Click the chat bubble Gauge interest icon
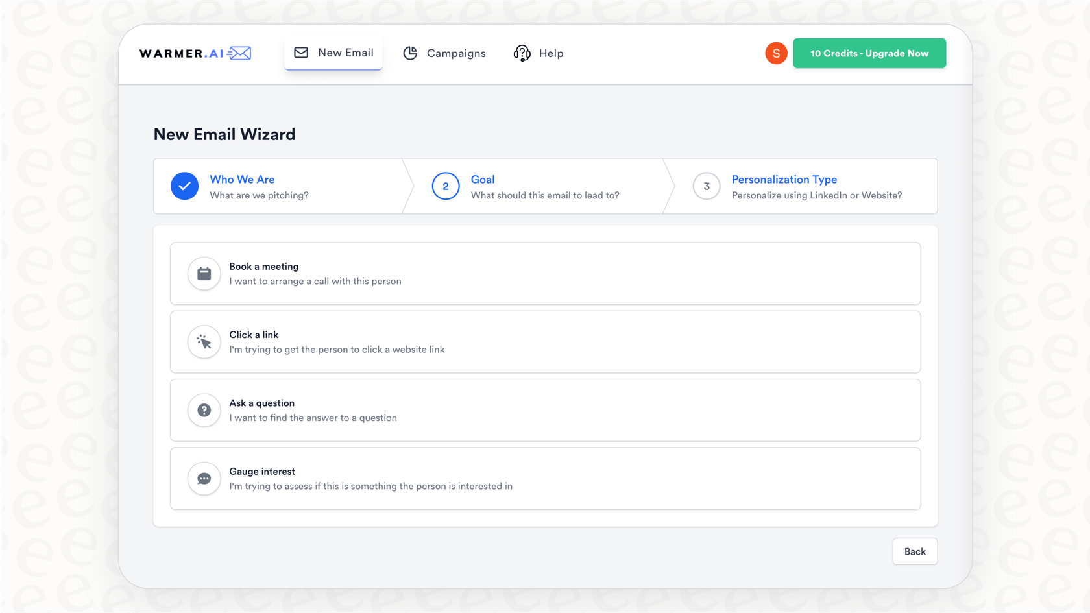The height and width of the screenshot is (613, 1090). point(204,479)
